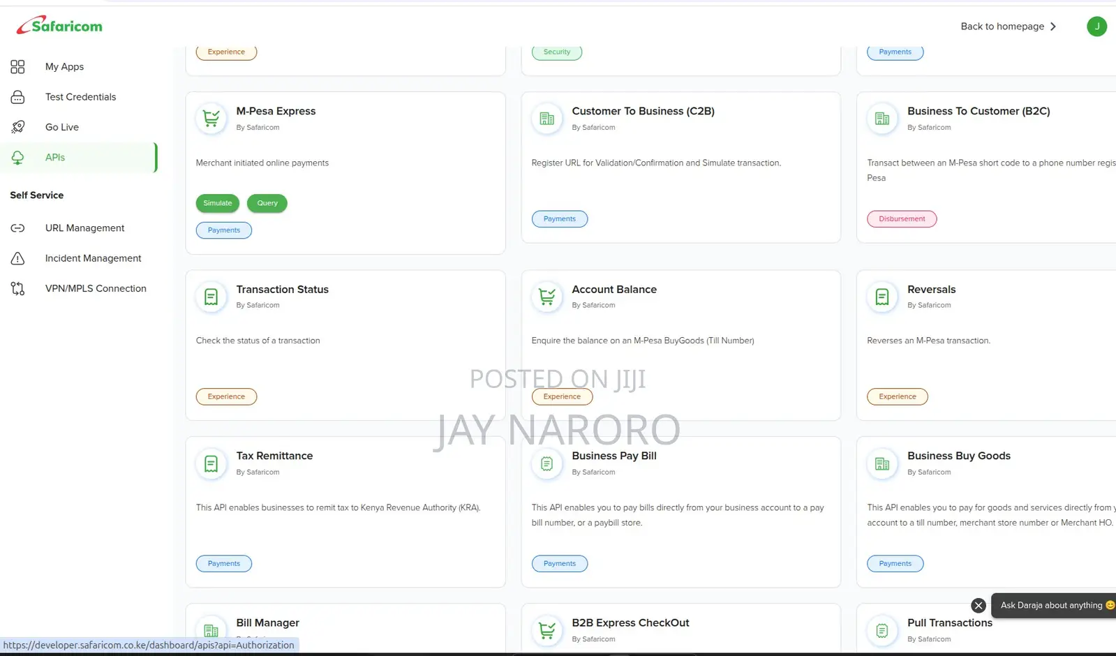Click Query button on M-Pesa Express

pos(267,203)
